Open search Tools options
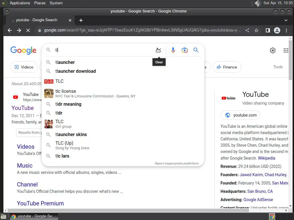 tap(278, 67)
